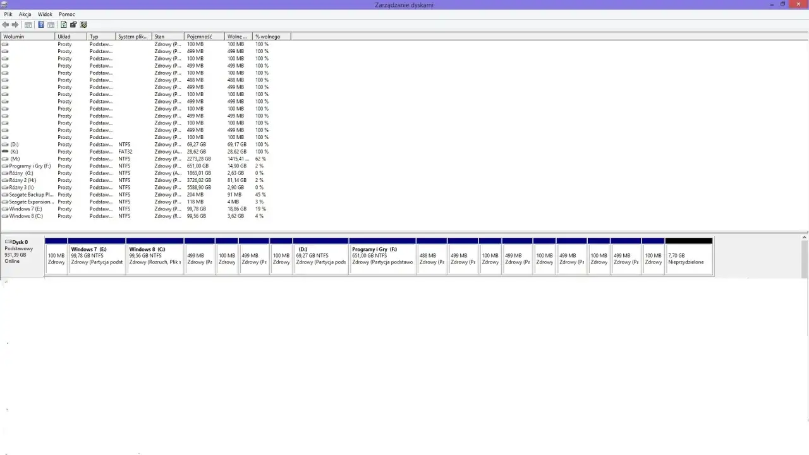Open Help with the blue question-mark icon

[41, 25]
